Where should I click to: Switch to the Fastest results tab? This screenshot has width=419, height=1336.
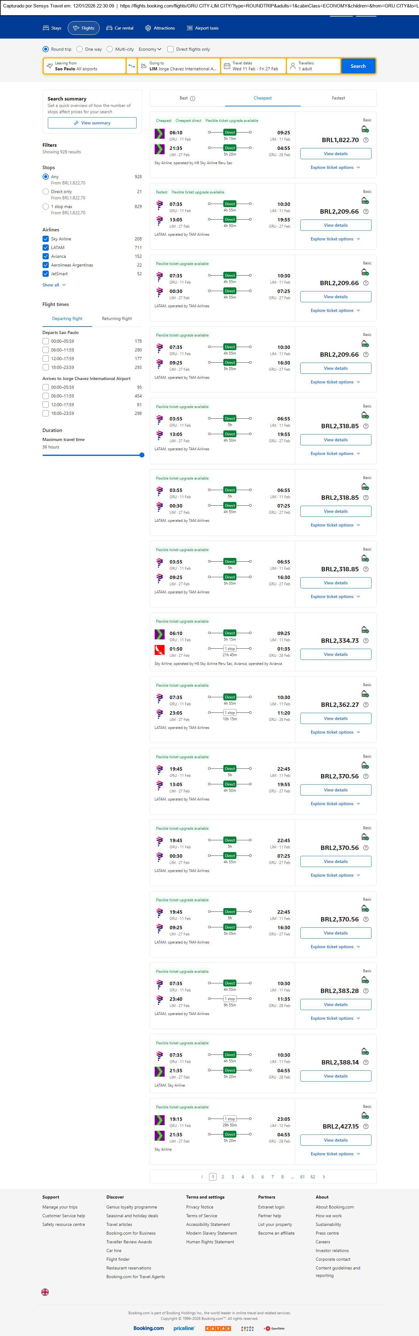(338, 98)
